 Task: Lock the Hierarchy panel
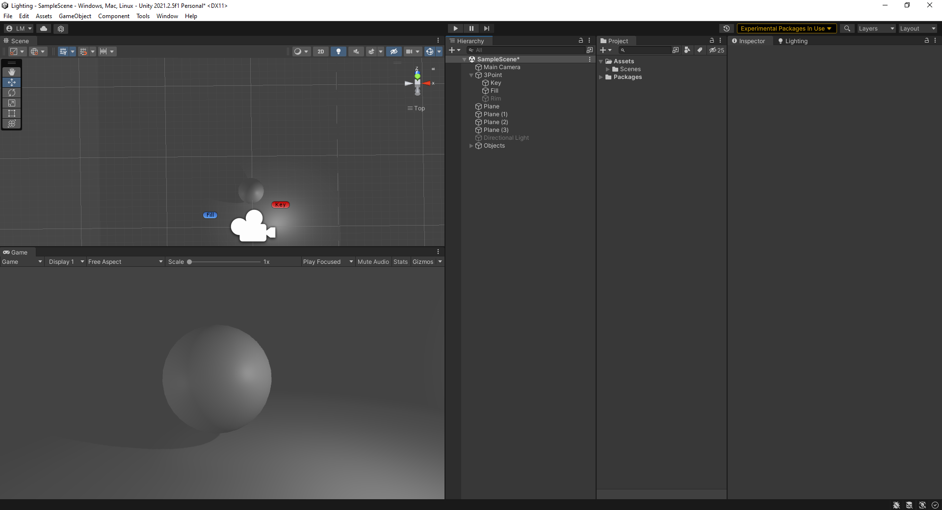click(x=581, y=41)
